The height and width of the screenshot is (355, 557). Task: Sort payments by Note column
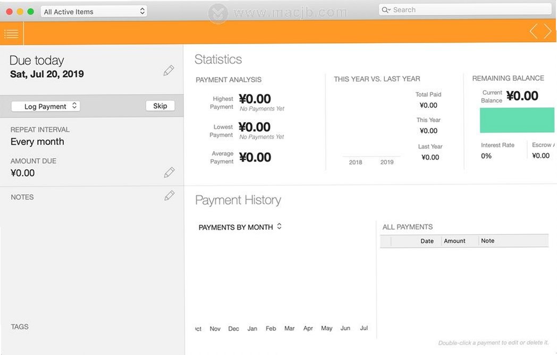click(487, 240)
